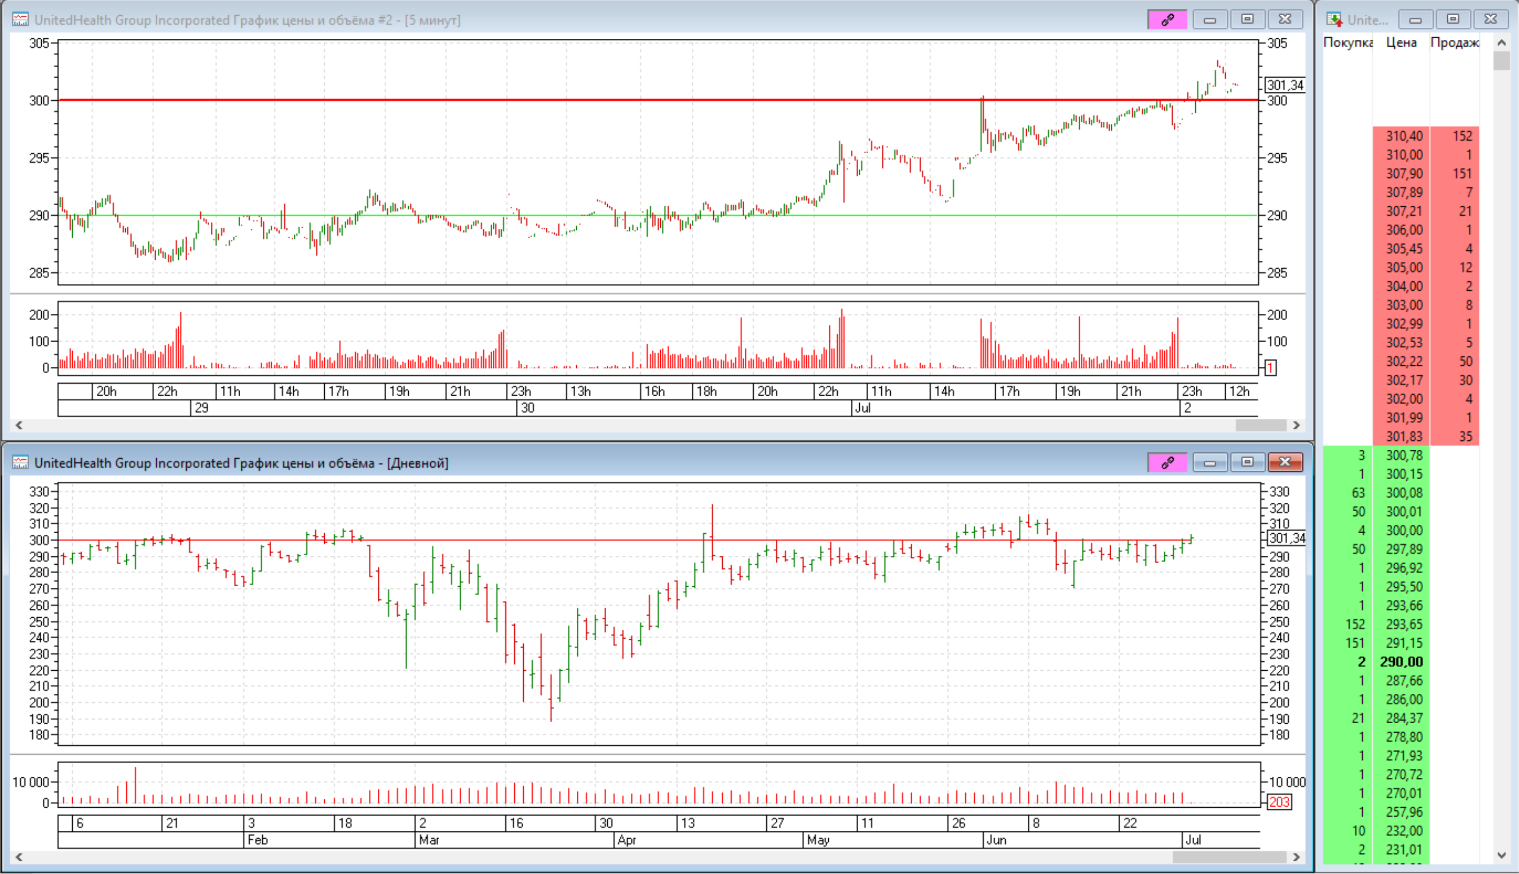This screenshot has height=874, width=1519.
Task: Click the 301,34 price label on 5-minute chart
Action: click(x=1285, y=85)
